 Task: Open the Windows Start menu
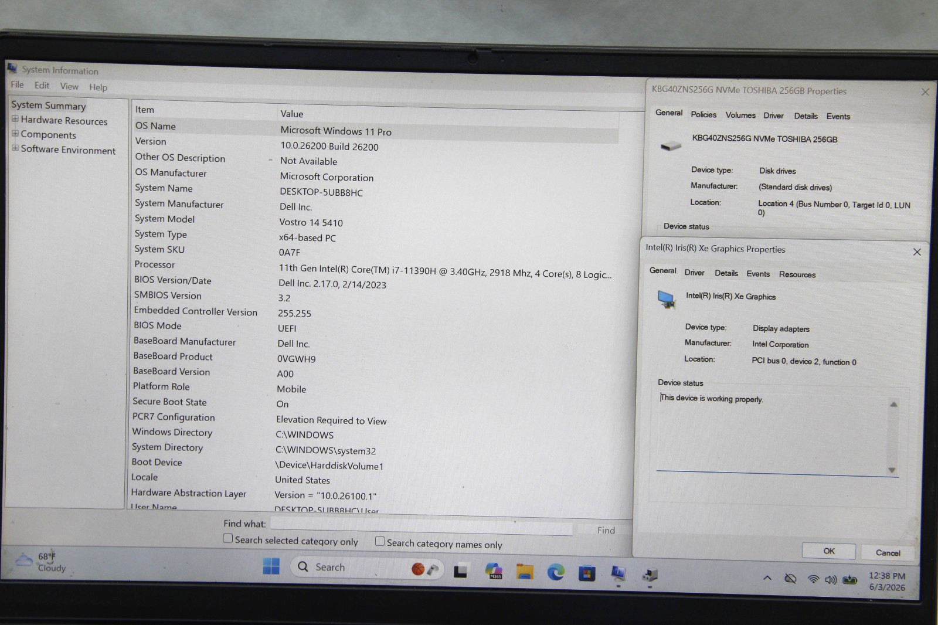[x=271, y=566]
